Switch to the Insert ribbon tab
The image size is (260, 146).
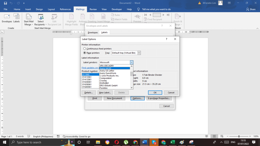coord(28,9)
